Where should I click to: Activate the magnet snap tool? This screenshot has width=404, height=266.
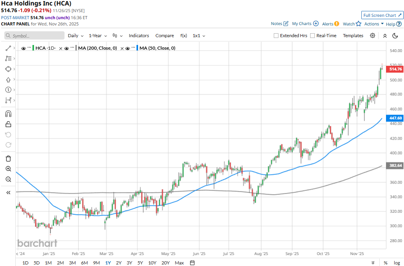[8, 114]
